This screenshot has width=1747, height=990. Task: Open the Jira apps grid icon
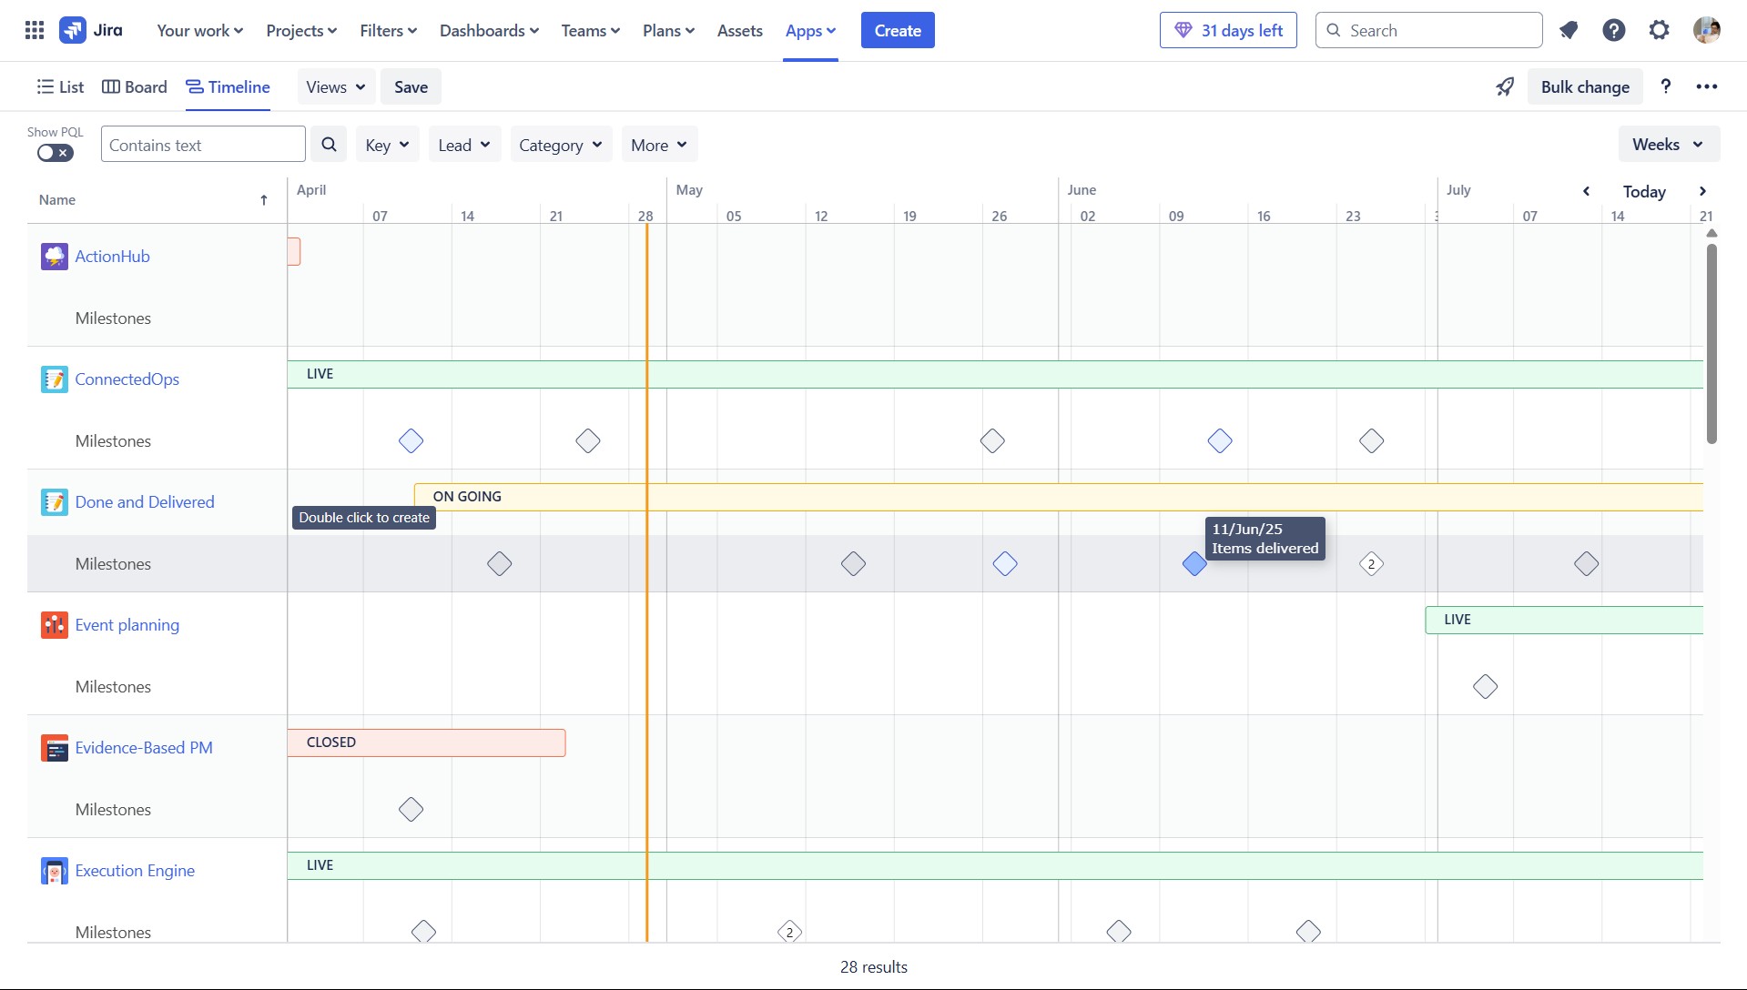(34, 29)
